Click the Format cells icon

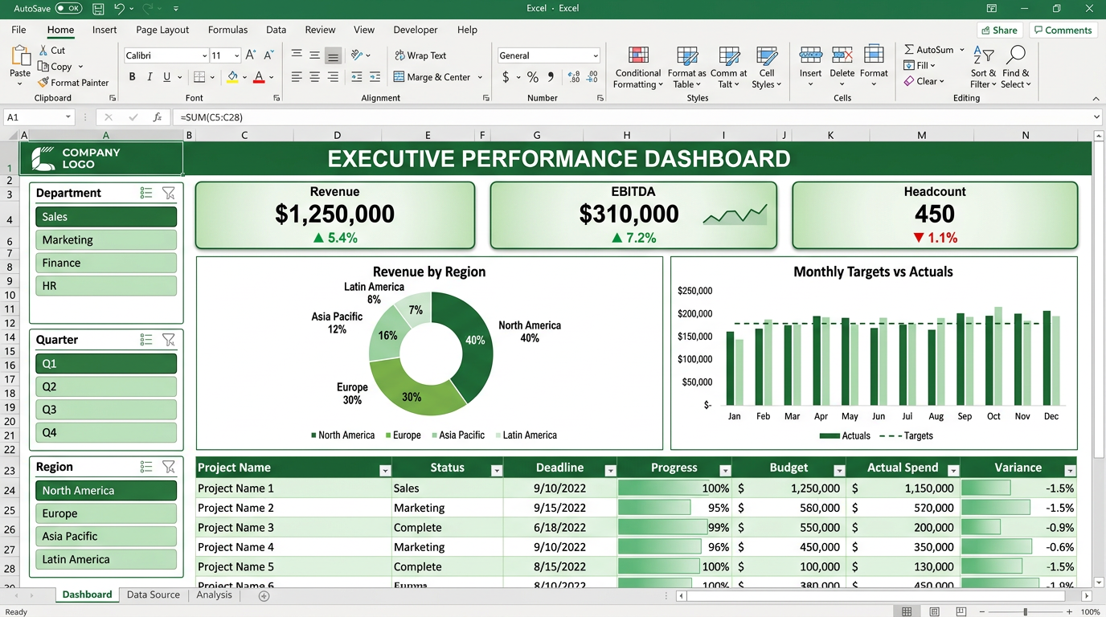pyautogui.click(x=874, y=55)
